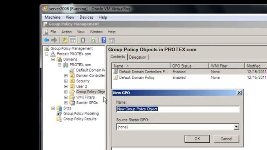Image resolution: width=267 pixels, height=150 pixels.
Task: Click the Group Policy Management title icon
Action: click(45, 24)
